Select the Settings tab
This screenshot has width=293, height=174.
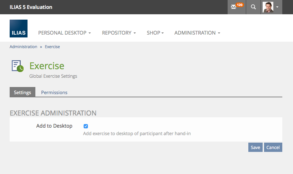23,92
